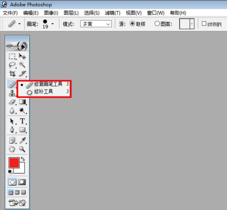Click the healing brush icon in options bar
Image resolution: width=227 pixels, height=210 pixels.
pos(12,24)
